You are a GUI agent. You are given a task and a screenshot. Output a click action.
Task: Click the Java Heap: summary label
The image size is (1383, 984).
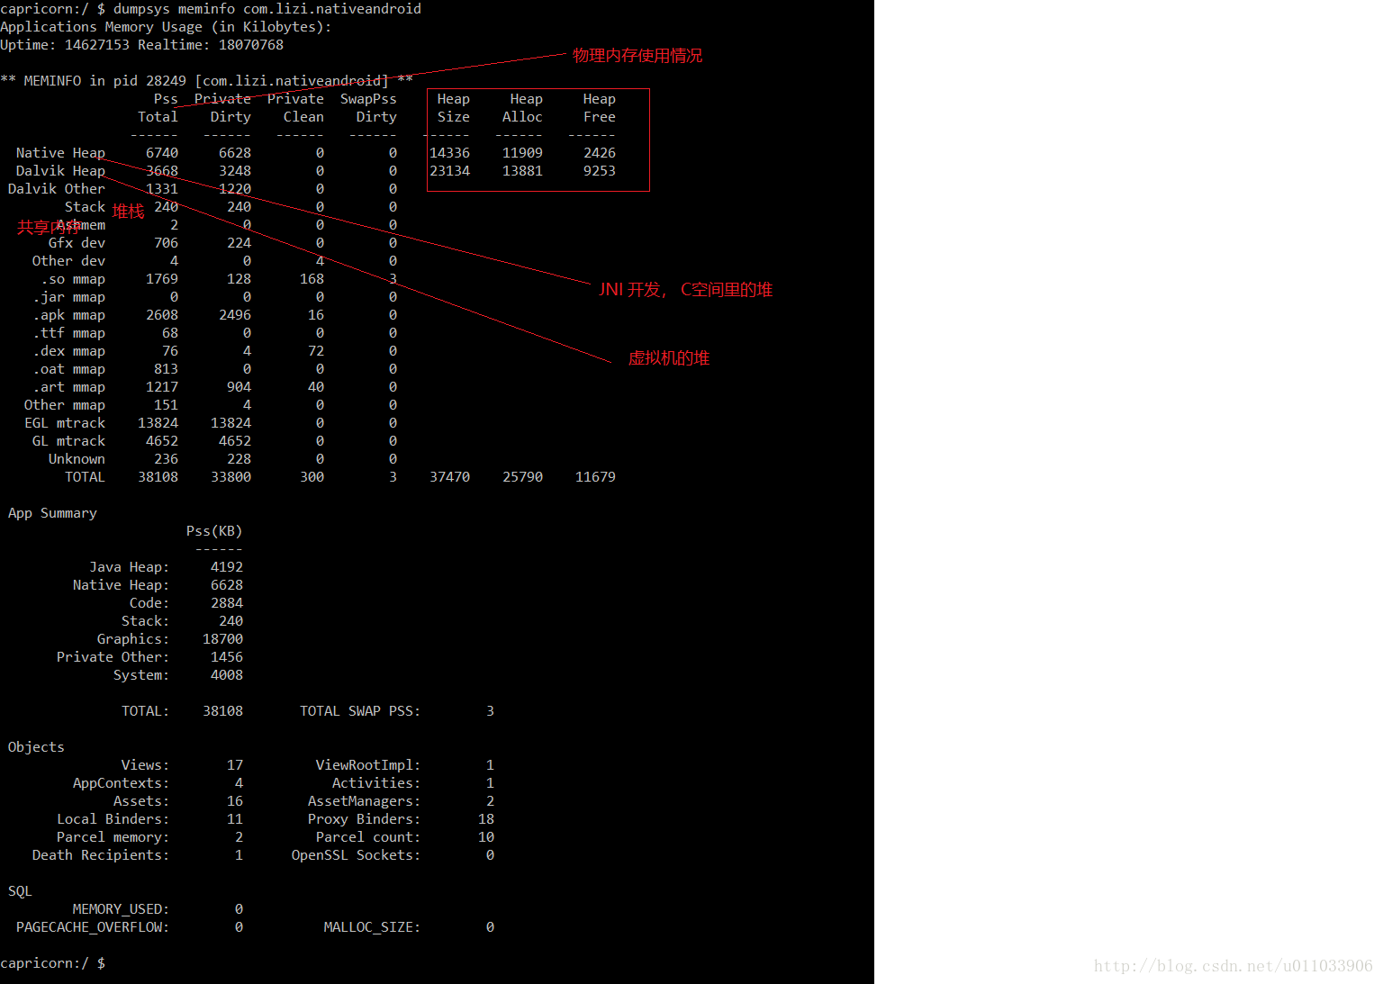tap(130, 567)
